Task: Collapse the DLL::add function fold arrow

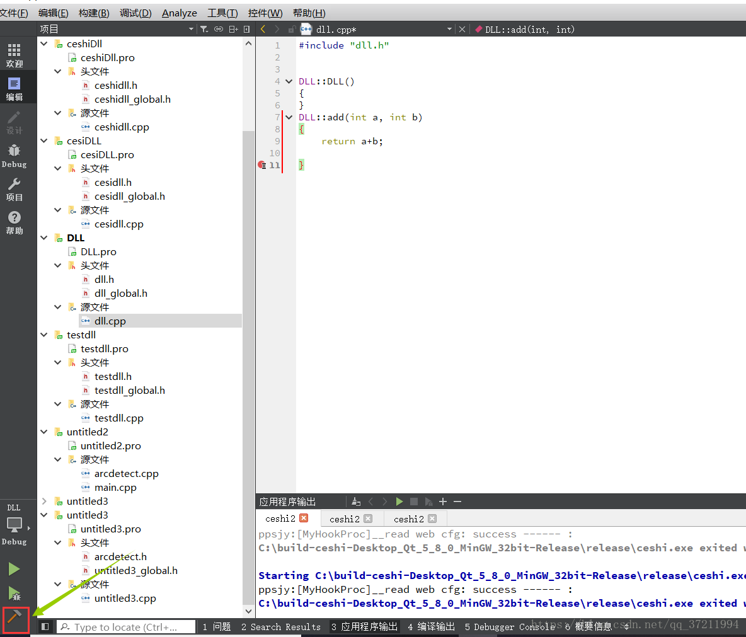Action: 289,117
